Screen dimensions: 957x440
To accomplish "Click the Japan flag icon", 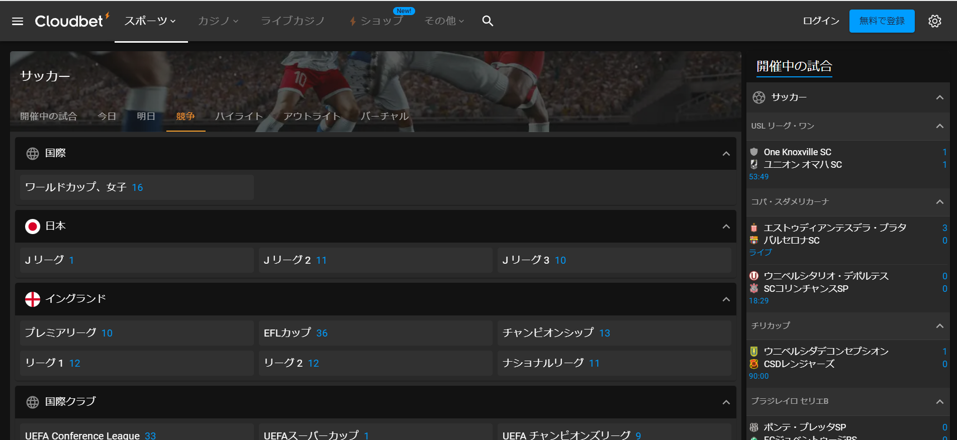I will [x=33, y=227].
